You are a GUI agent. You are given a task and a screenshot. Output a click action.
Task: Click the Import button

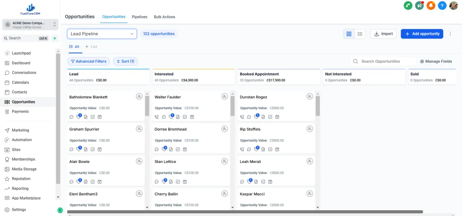pos(383,34)
